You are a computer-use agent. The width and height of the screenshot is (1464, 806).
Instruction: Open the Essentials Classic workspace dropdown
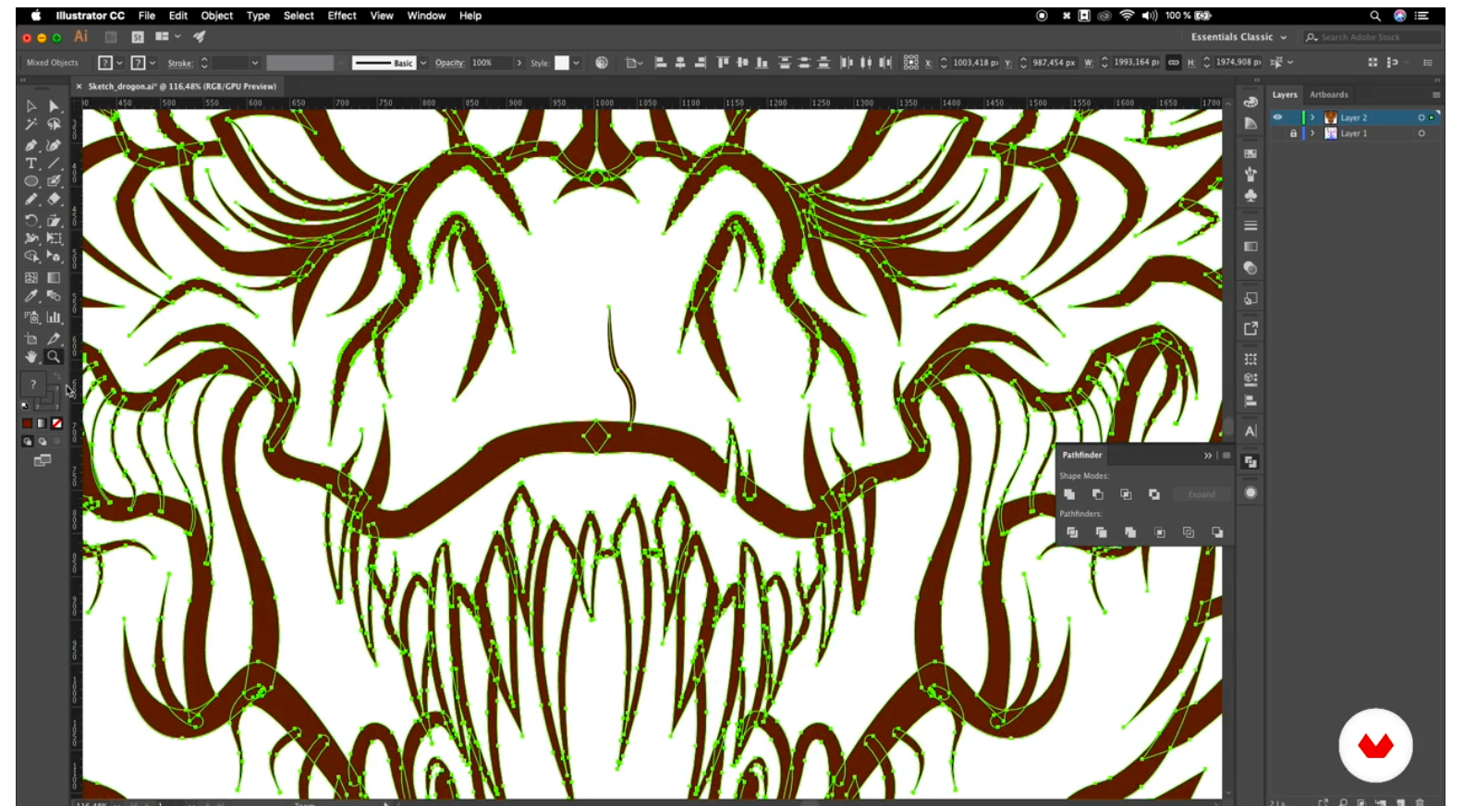(x=1238, y=37)
